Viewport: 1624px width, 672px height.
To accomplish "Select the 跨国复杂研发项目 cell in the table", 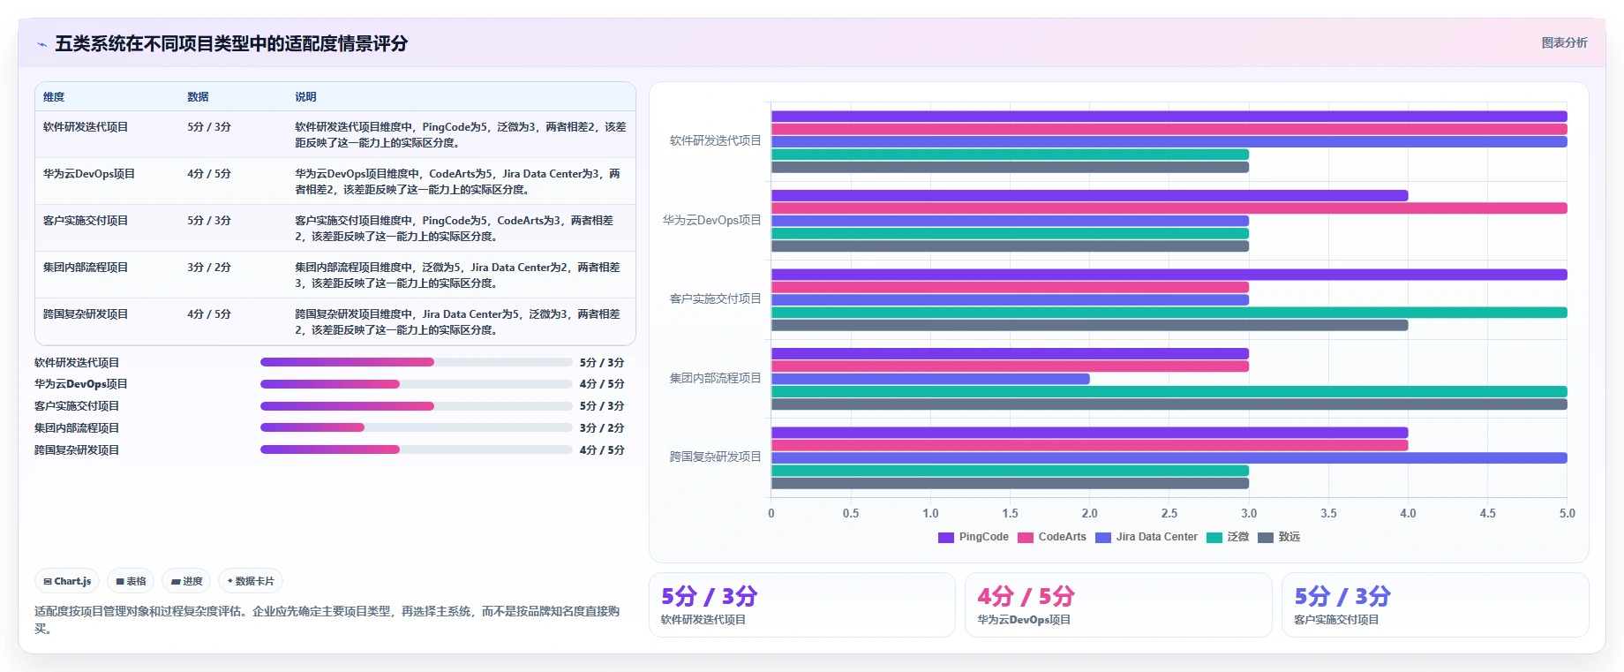I will click(86, 314).
